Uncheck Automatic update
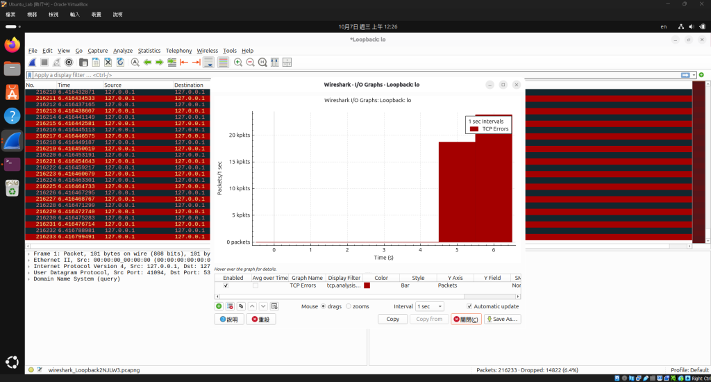Viewport: 711px width, 382px height. (x=469, y=306)
